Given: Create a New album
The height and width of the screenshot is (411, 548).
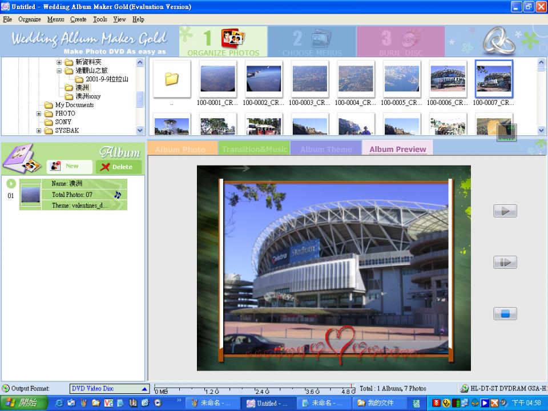Looking at the screenshot, I should [x=70, y=166].
